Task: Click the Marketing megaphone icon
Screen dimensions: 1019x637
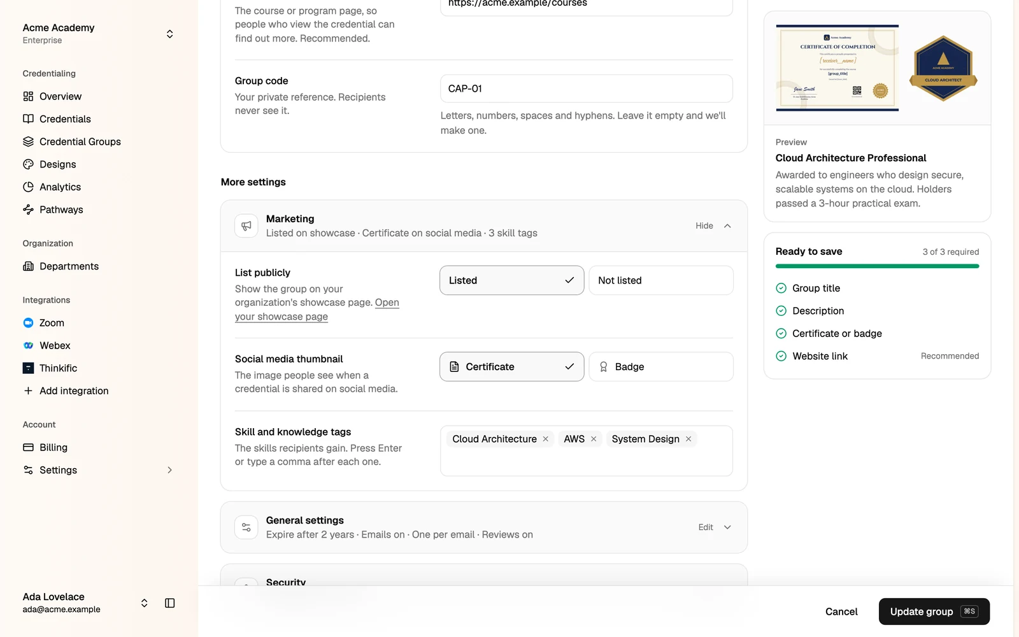Action: coord(246,225)
